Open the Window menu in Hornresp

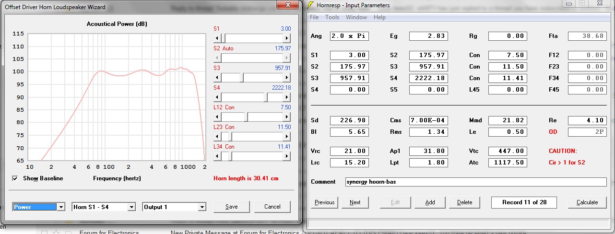coord(356,17)
